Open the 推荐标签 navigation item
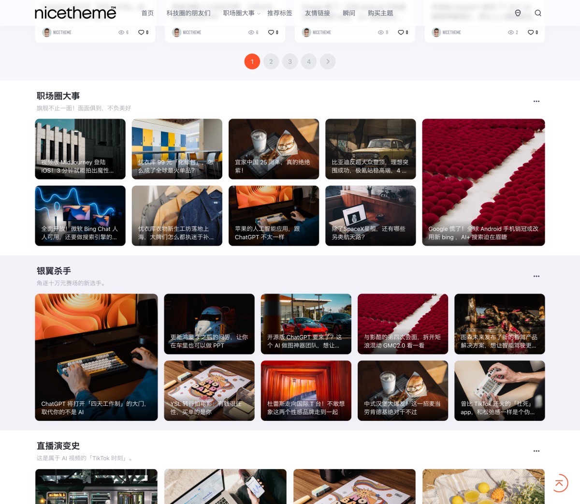 click(279, 13)
